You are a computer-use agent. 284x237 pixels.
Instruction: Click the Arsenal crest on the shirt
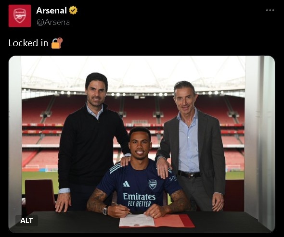click(x=153, y=184)
